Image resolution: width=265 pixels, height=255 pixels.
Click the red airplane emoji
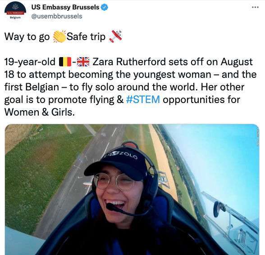click(115, 36)
